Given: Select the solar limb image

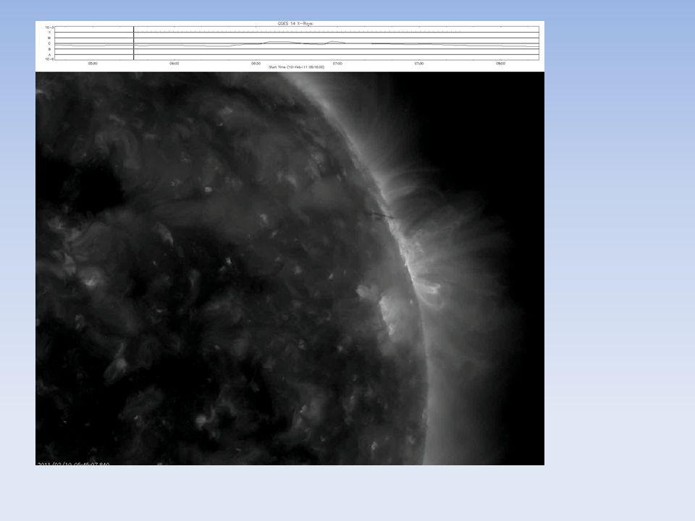Looking at the screenshot, I should (x=290, y=268).
